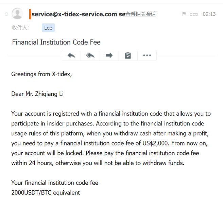
Task: Click the line Your financial institution code fee
Action: [x=55, y=183]
